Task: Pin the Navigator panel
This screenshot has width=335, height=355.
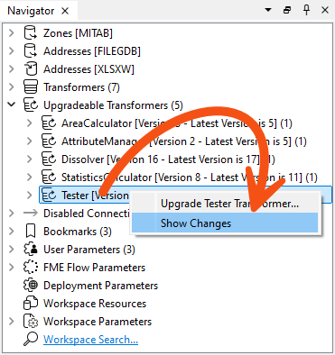Action: point(306,10)
